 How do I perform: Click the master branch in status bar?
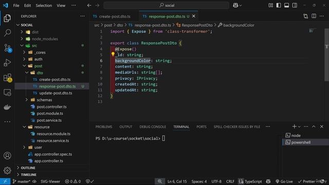tap(22, 181)
